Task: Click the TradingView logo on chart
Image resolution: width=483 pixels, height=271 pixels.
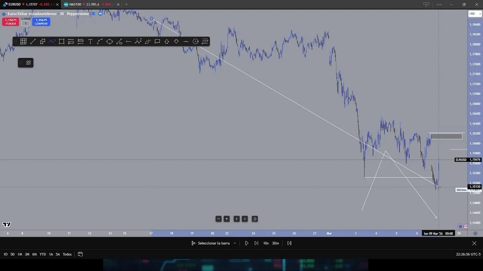Action: 6,225
